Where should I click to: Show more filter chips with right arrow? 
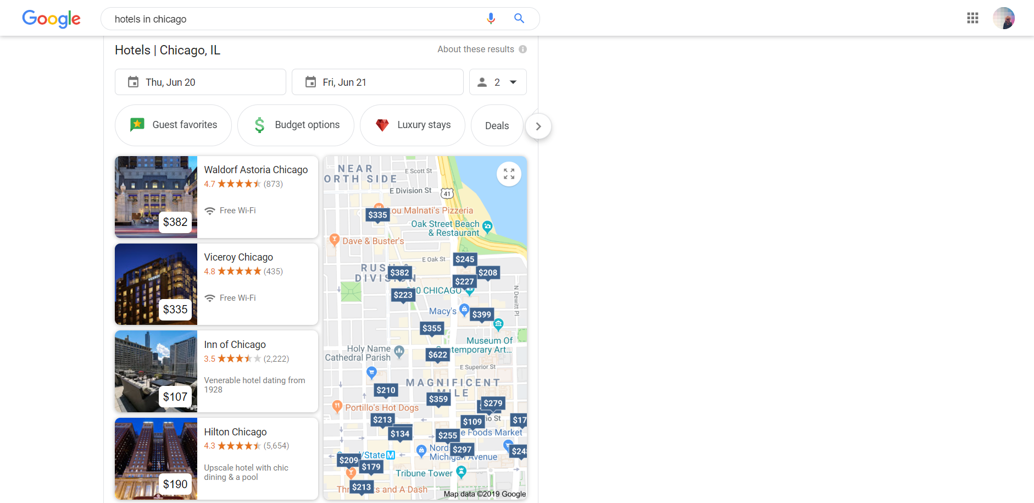pyautogui.click(x=538, y=126)
